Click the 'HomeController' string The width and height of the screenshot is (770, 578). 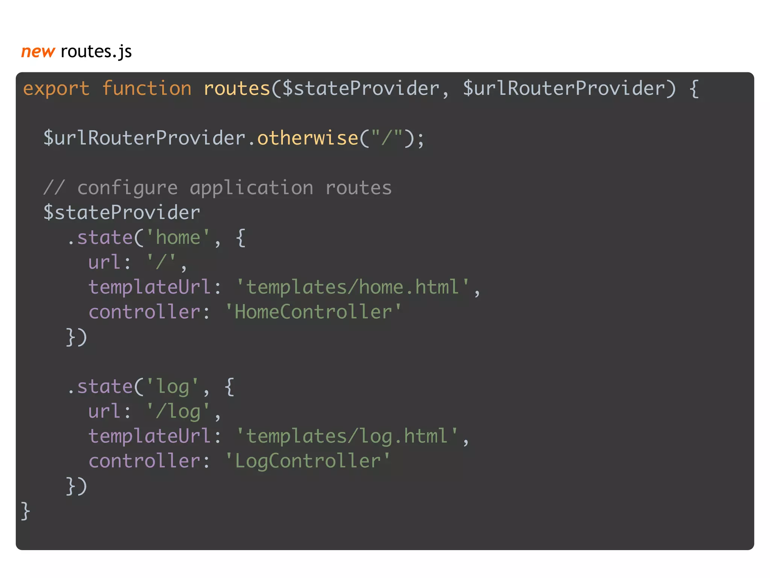313,312
